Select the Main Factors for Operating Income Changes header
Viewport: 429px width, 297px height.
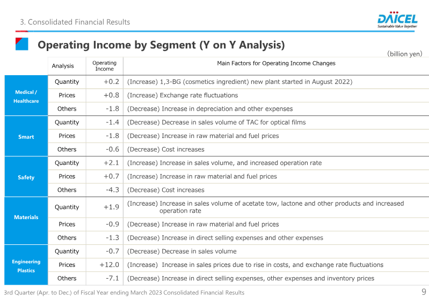tap(276, 63)
